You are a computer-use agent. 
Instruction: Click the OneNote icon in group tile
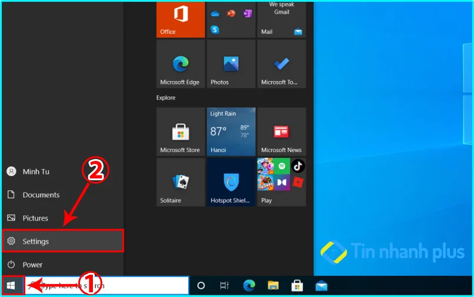247,14
